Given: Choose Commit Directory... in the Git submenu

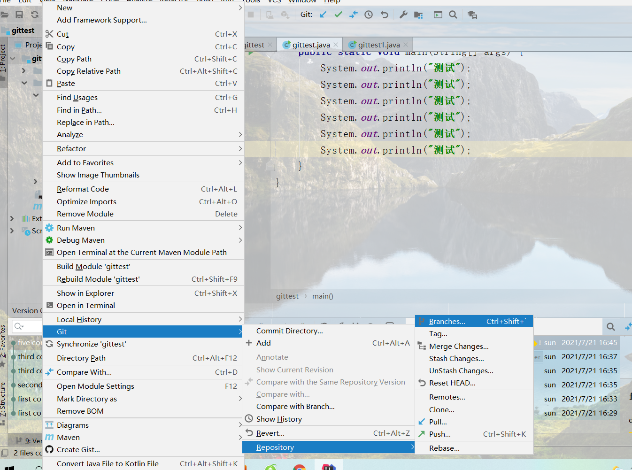Looking at the screenshot, I should (x=328, y=331).
